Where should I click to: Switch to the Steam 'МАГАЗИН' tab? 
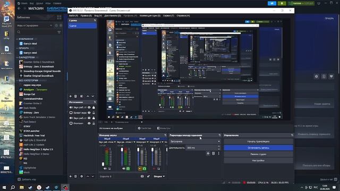pyautogui.click(x=36, y=8)
